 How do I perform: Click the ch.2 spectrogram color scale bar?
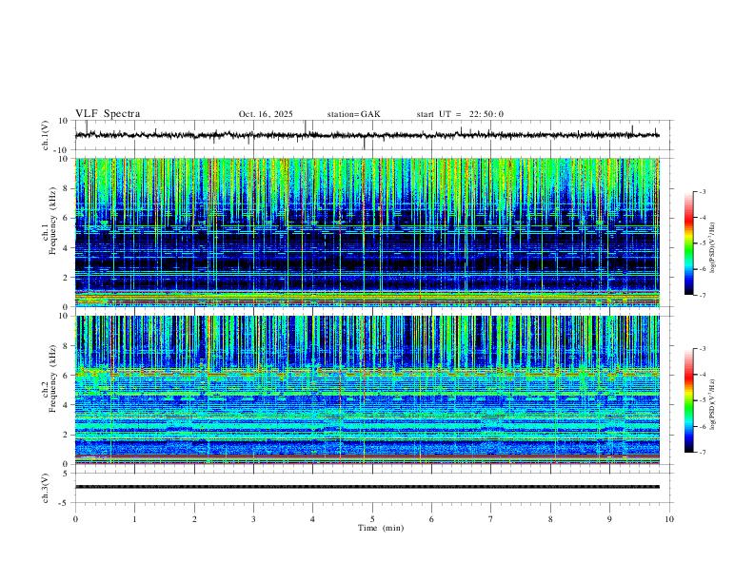(x=688, y=400)
